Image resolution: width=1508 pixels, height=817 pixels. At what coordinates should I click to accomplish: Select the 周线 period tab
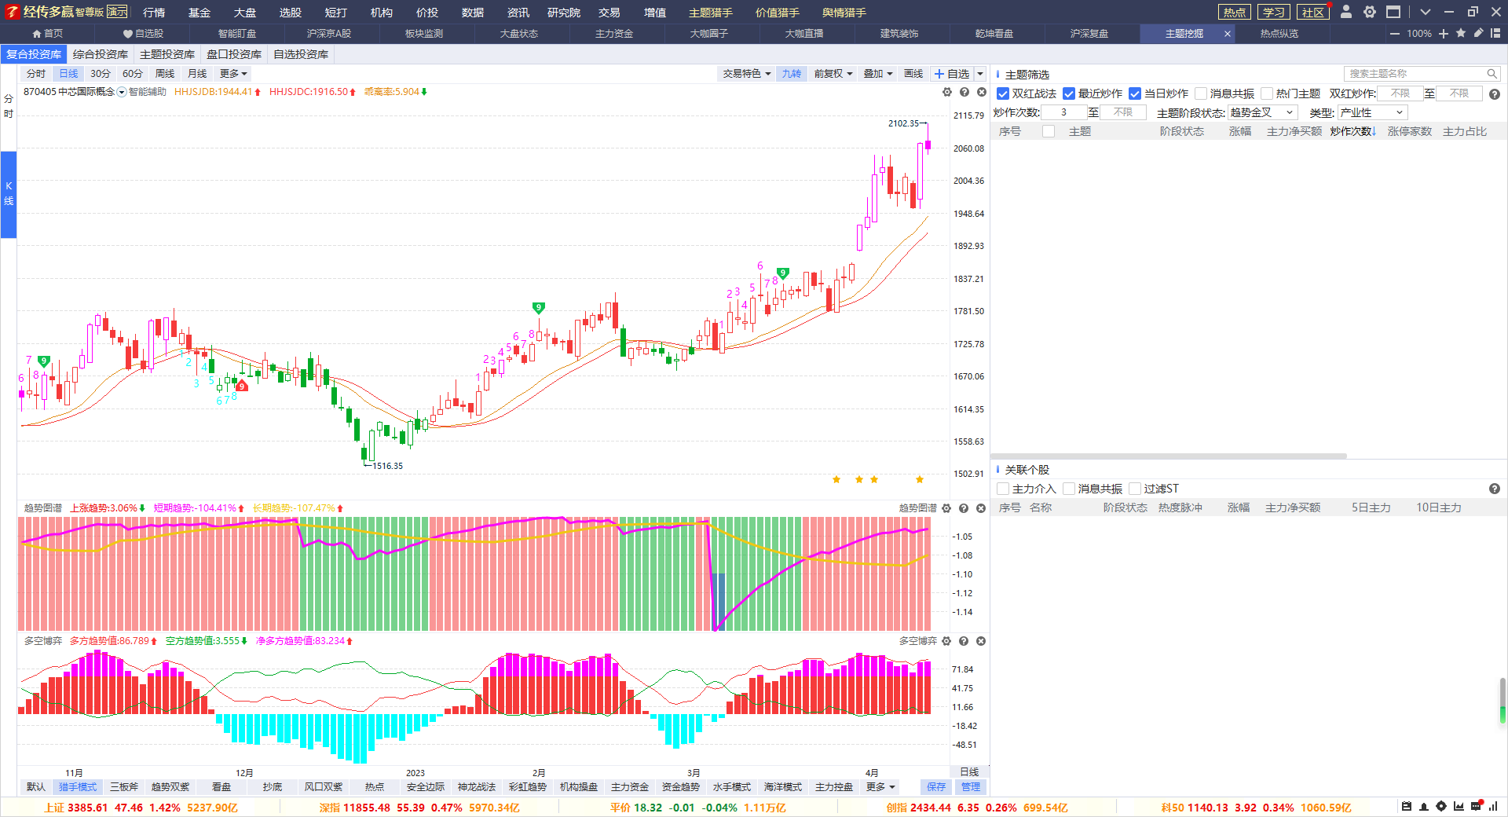[165, 74]
